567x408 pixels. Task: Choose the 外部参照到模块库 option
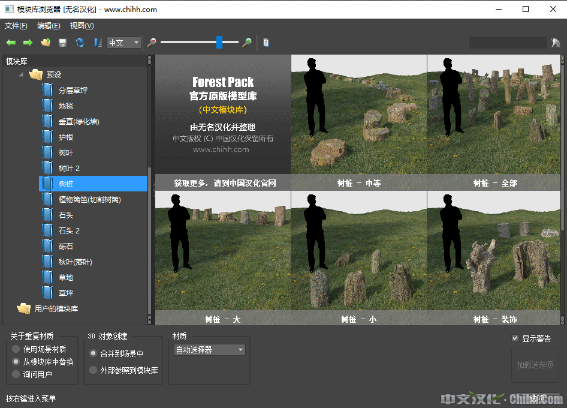pyautogui.click(x=93, y=370)
